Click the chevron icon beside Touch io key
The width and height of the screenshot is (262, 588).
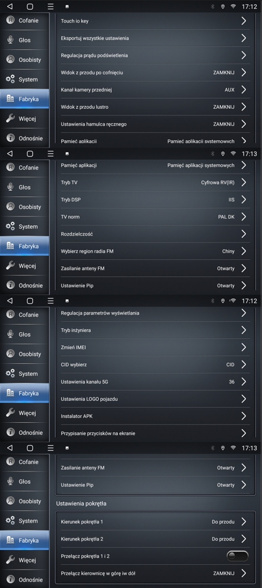point(244,21)
